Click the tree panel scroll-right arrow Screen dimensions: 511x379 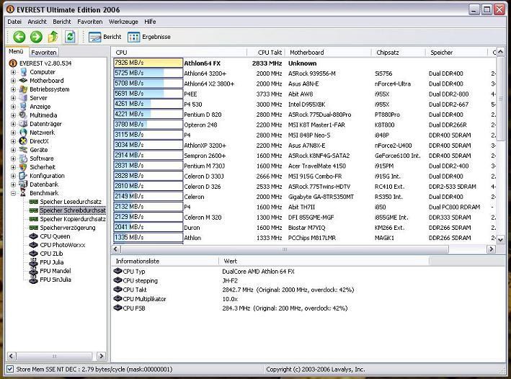102,356
